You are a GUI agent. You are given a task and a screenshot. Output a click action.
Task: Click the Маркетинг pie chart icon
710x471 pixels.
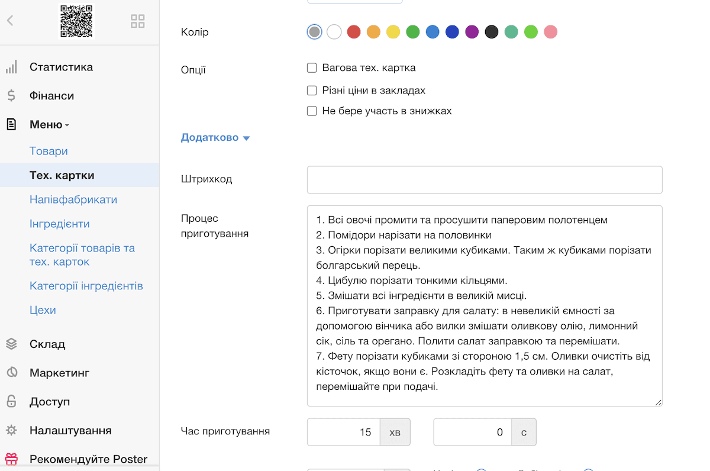pos(11,373)
